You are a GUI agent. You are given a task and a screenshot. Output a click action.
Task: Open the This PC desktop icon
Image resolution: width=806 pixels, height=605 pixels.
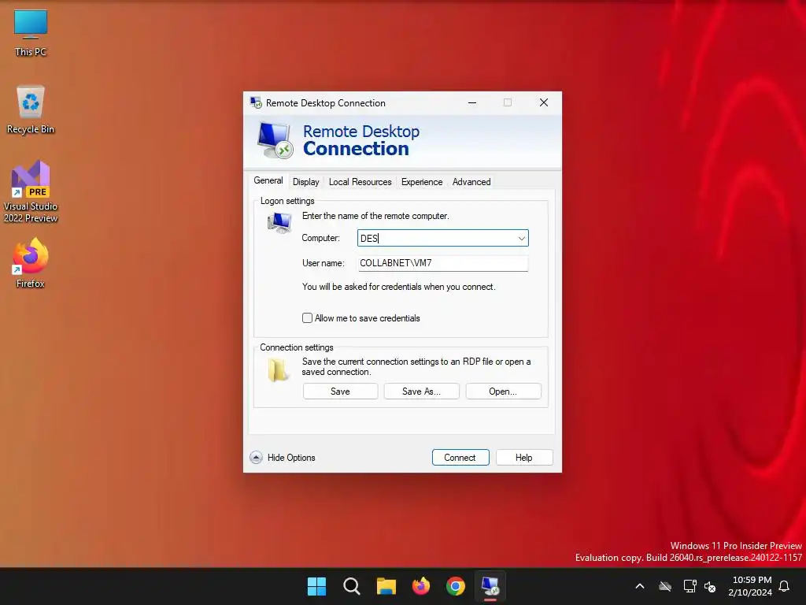tap(31, 33)
